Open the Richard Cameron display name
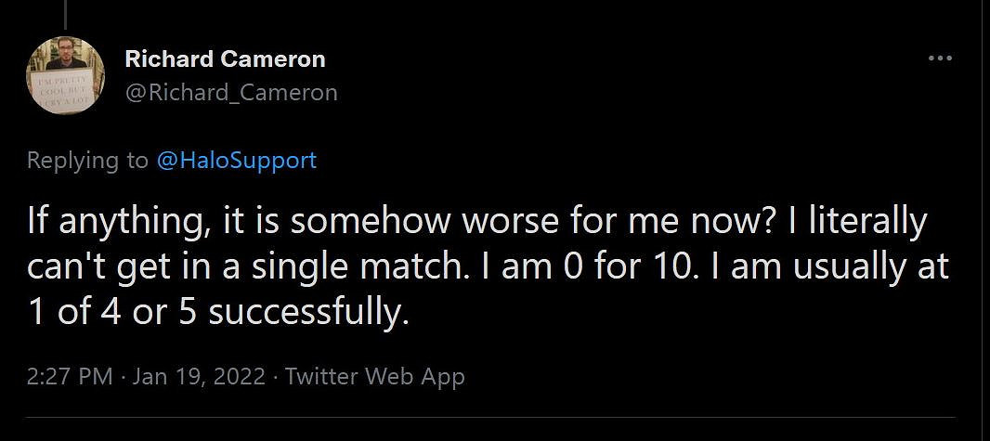 point(225,59)
